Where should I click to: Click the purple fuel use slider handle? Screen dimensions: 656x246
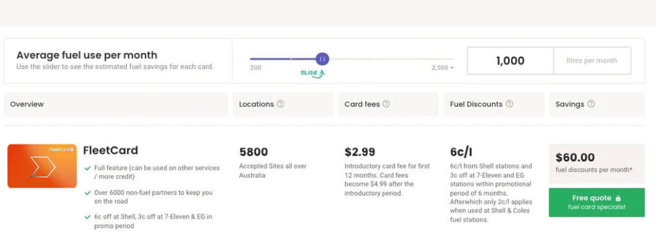[322, 59]
